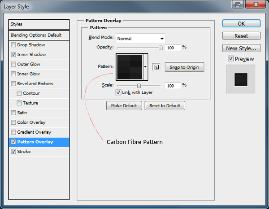The image size is (269, 209).
Task: Click Snap to Origin button
Action: click(x=184, y=67)
